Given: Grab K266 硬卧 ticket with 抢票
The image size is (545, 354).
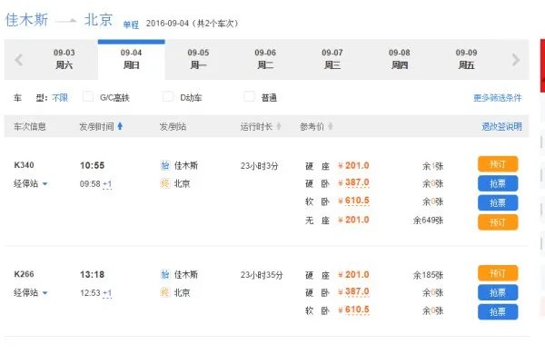Looking at the screenshot, I should (498, 292).
